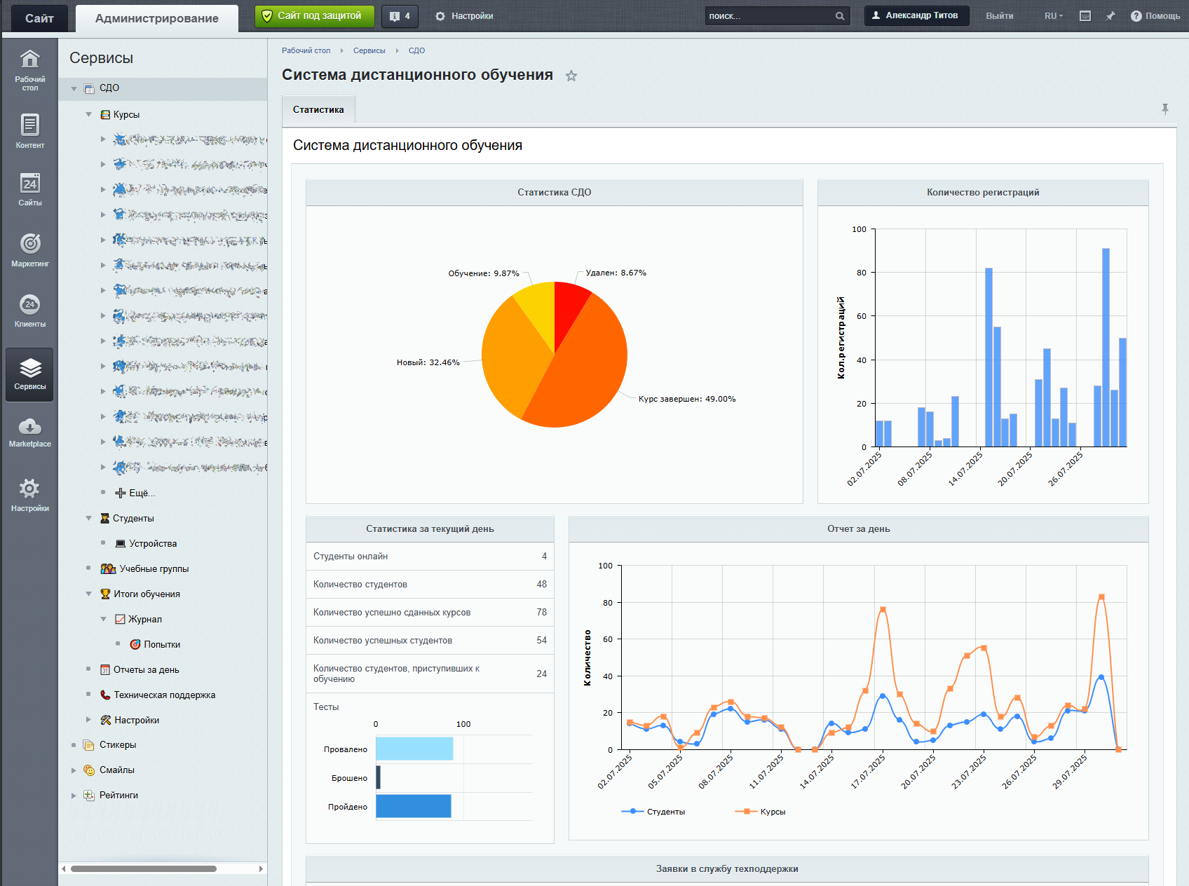Expand the Смайлы tree node
This screenshot has width=1189, height=886.
74,770
